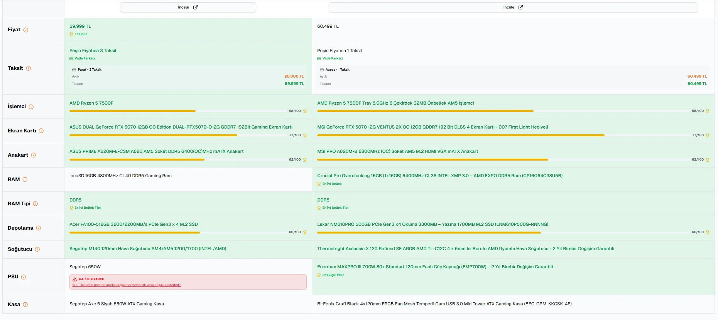Viewport: 718px width, 320px height.
Task: Click the trophy after 77/100 on ASUS DUAL row
Action: (305, 135)
